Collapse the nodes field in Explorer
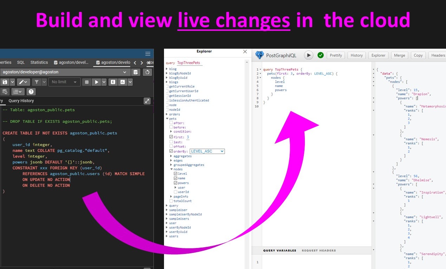 pyautogui.click(x=171, y=169)
